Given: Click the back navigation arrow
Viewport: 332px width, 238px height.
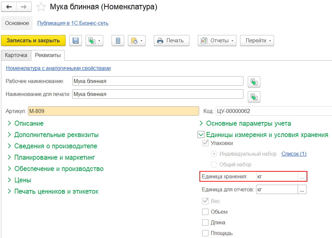Looking at the screenshot, I should tap(9, 7).
